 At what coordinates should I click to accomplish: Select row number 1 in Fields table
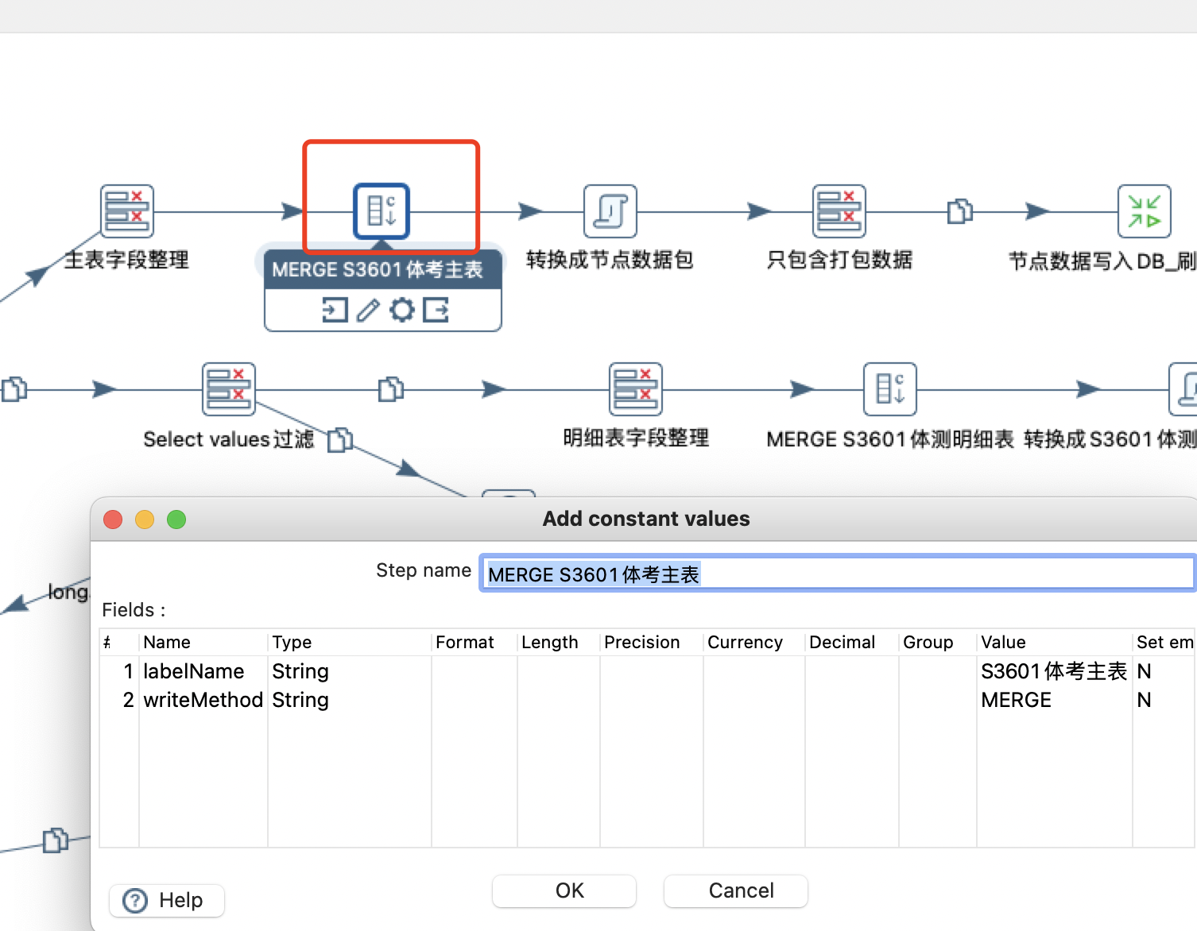(120, 671)
